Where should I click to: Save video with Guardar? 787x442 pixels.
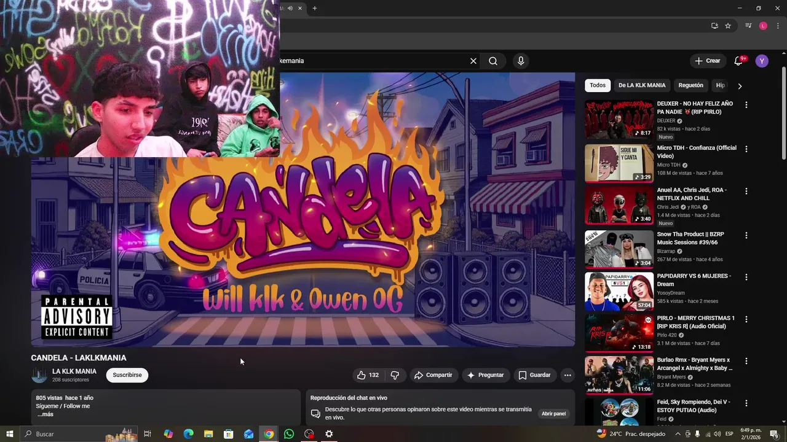[534, 375]
